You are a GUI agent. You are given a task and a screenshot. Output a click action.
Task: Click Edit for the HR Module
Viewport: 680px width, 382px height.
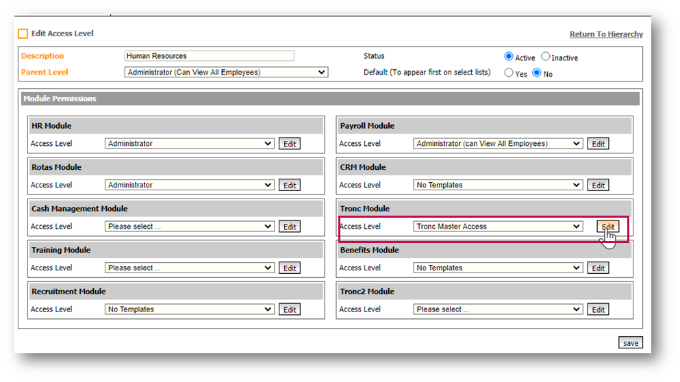(x=290, y=144)
